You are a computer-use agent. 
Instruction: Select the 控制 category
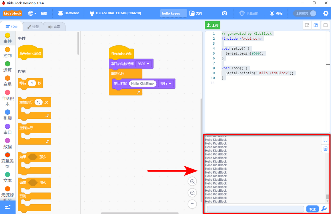pos(8,52)
